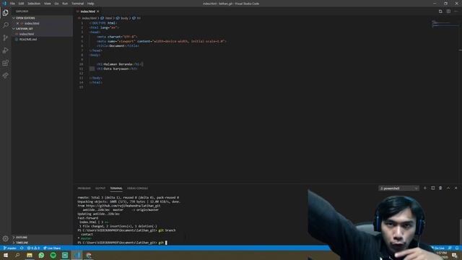Switch to the Problems panel tab
This screenshot has width=462, height=260.
[x=84, y=188]
